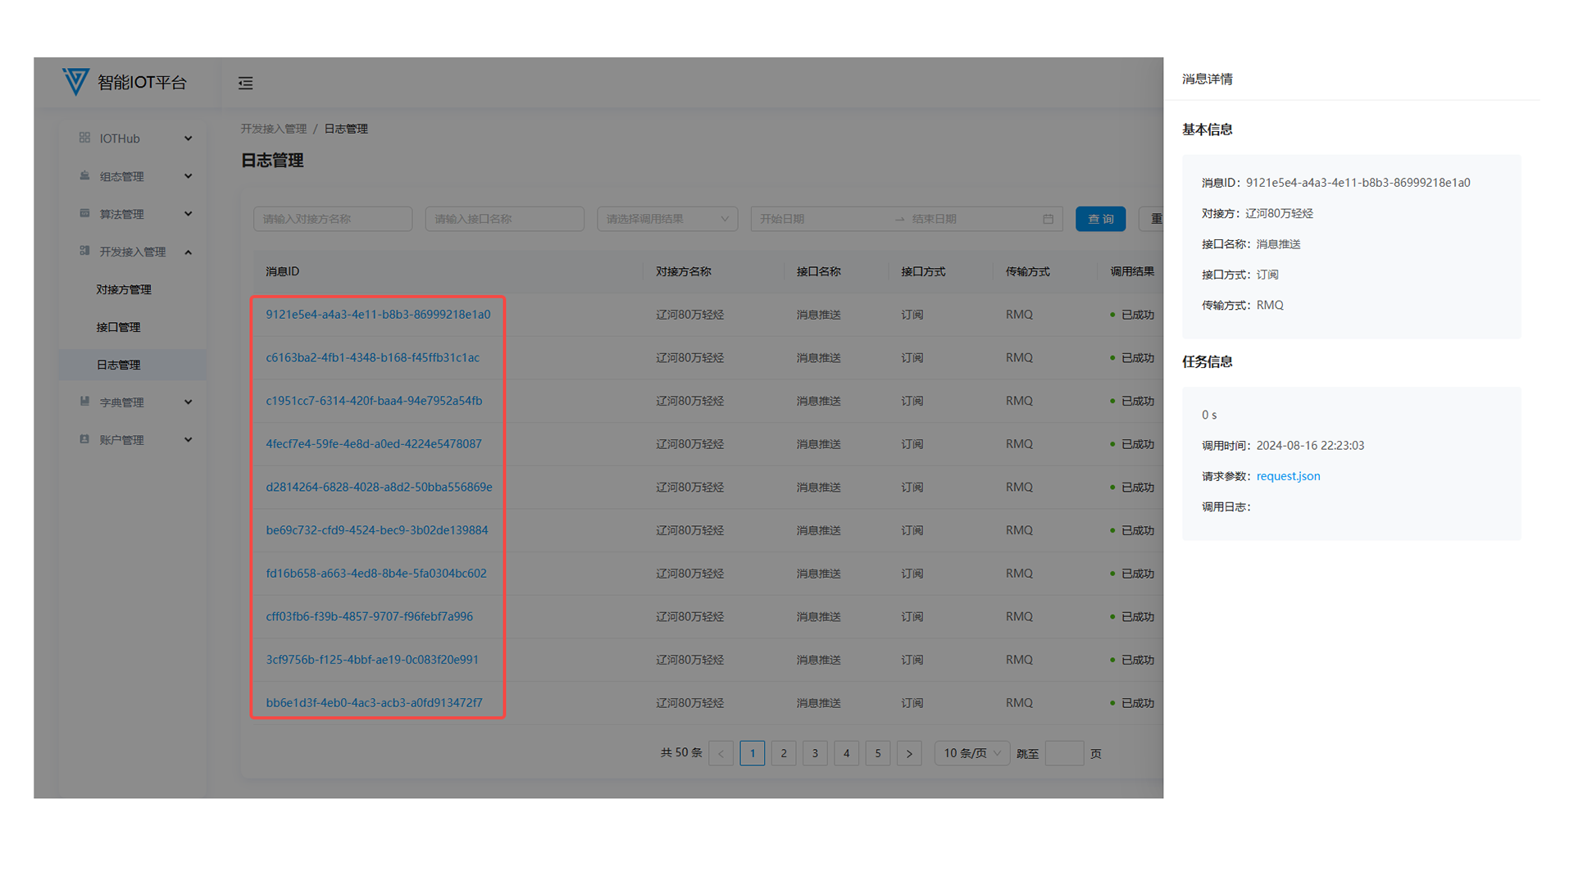Click the 字典管理 sidebar icon
This screenshot has height=885, width=1574.
pyautogui.click(x=84, y=402)
